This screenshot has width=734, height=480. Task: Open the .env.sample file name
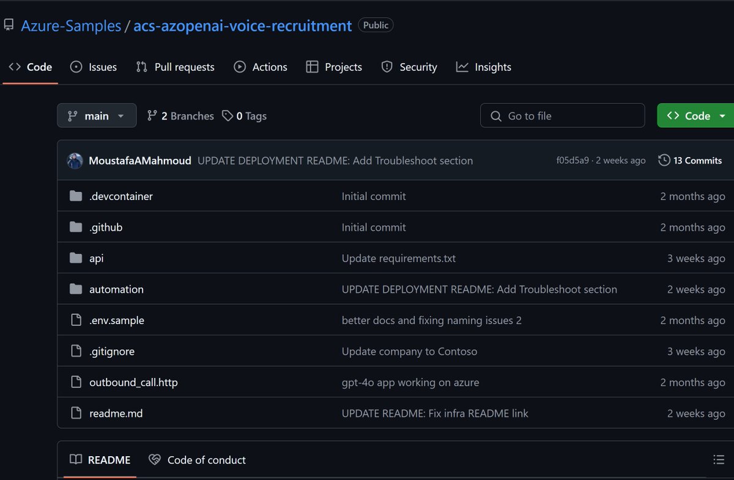pos(117,320)
